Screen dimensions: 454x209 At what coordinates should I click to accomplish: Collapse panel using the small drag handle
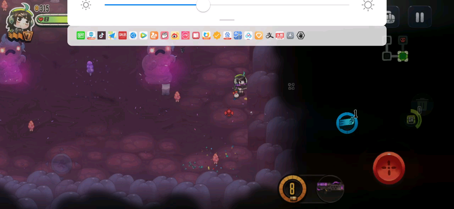coord(227,20)
